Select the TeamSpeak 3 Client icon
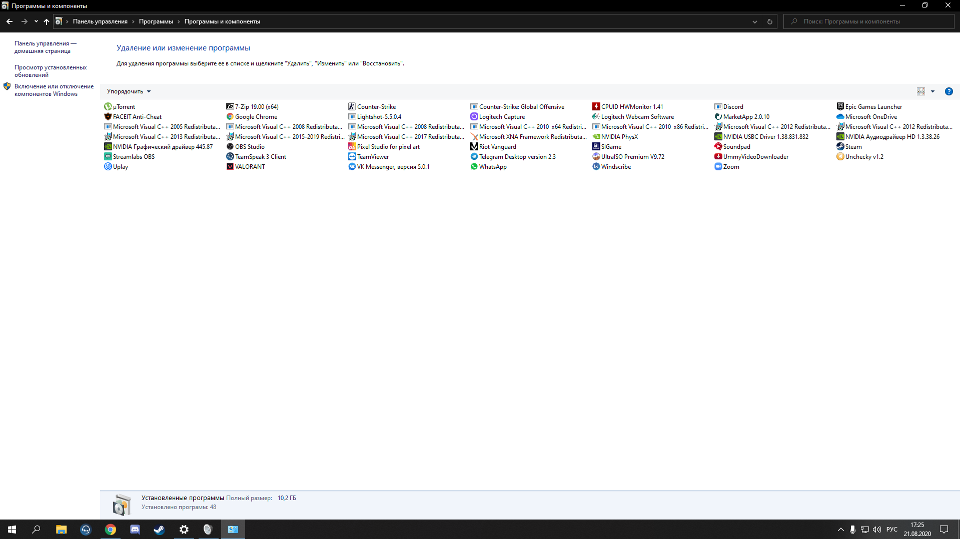This screenshot has width=960, height=539. point(230,157)
